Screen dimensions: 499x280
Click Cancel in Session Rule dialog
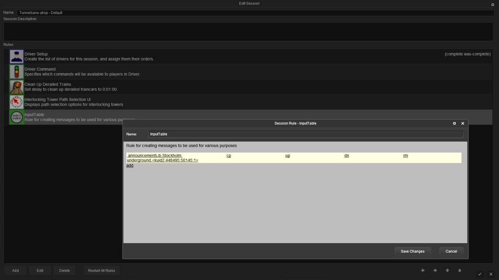[x=451, y=251]
